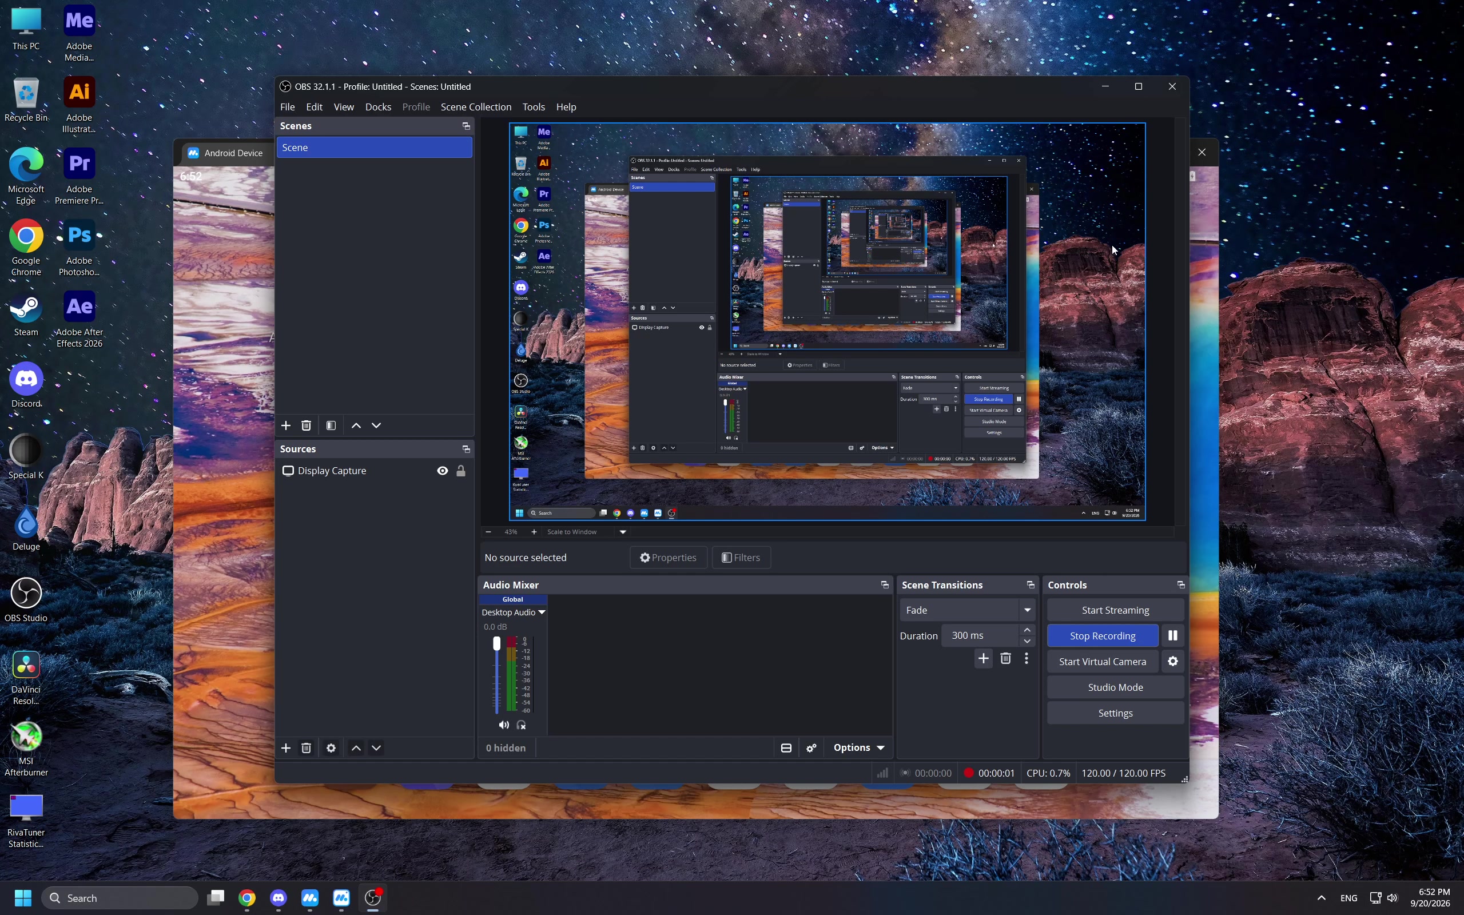Open the Scene Collection menu
This screenshot has width=1464, height=915.
475,107
